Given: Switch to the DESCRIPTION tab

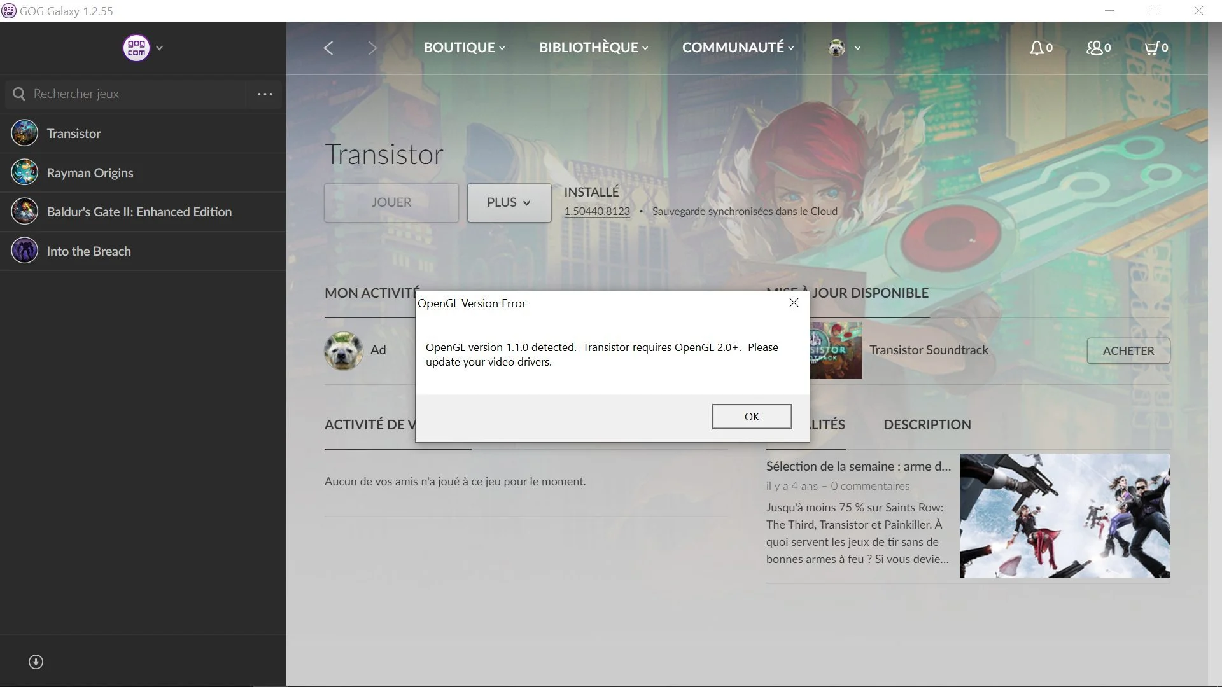Looking at the screenshot, I should click(927, 425).
